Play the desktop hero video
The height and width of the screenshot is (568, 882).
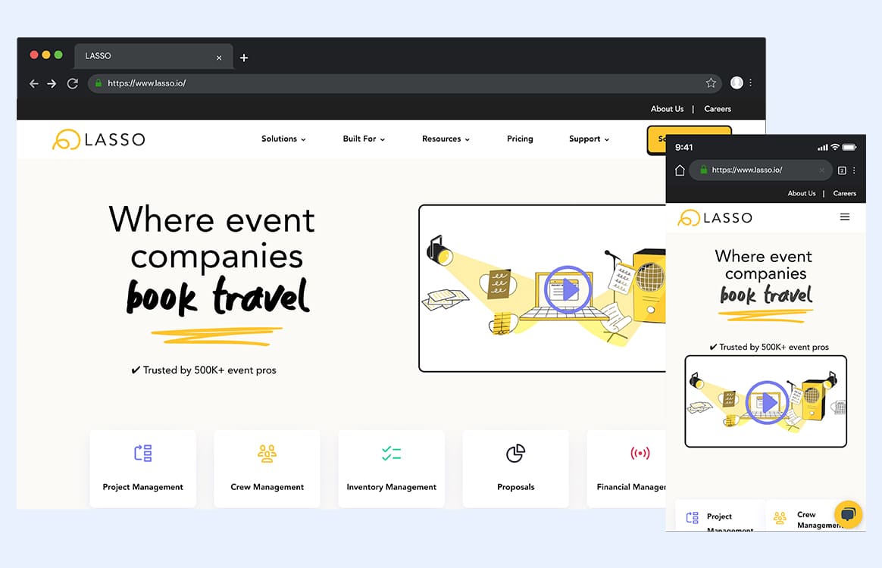point(568,289)
